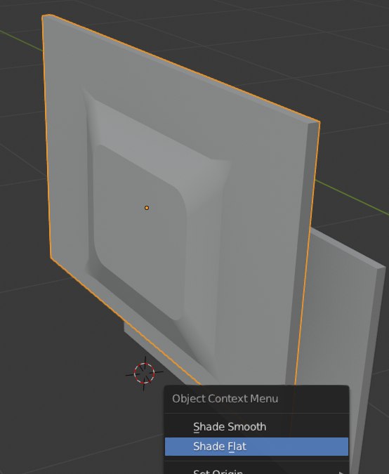Screen dimensions: 389x474
Task: Click the selected object's orange origin point
Action: [x=147, y=208]
